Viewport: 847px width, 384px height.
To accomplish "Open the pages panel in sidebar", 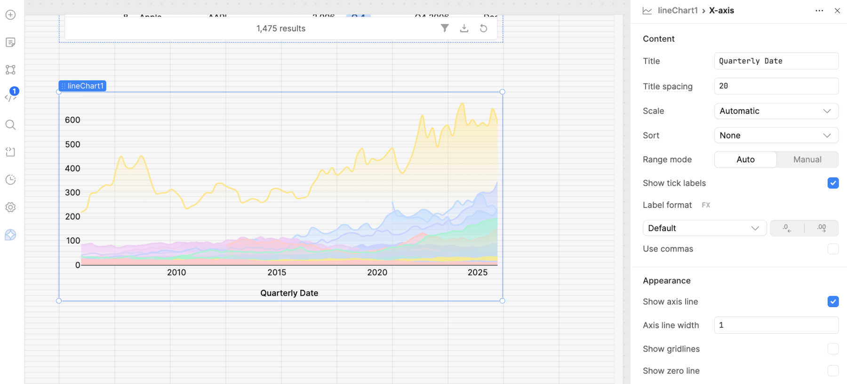I will (x=10, y=42).
